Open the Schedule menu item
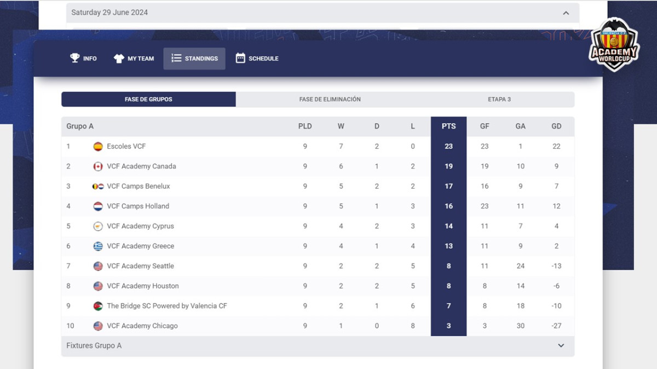The height and width of the screenshot is (369, 657). (x=257, y=58)
